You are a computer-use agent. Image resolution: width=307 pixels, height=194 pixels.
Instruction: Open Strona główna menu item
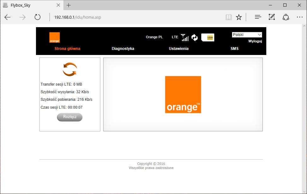67,49
